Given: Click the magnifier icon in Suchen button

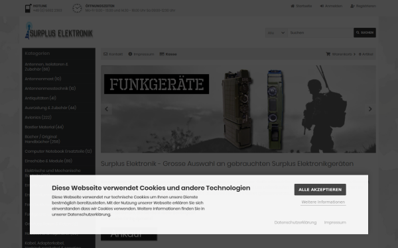Looking at the screenshot, I should coord(358,32).
